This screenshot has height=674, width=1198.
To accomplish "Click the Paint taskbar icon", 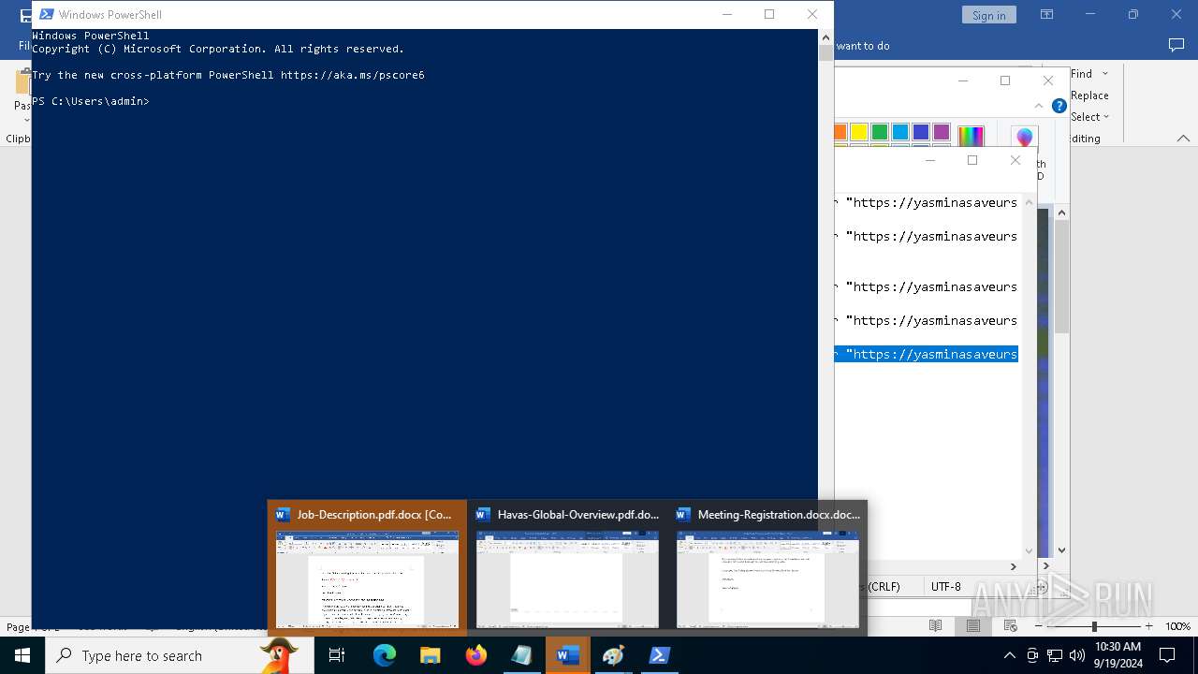I will click(613, 655).
